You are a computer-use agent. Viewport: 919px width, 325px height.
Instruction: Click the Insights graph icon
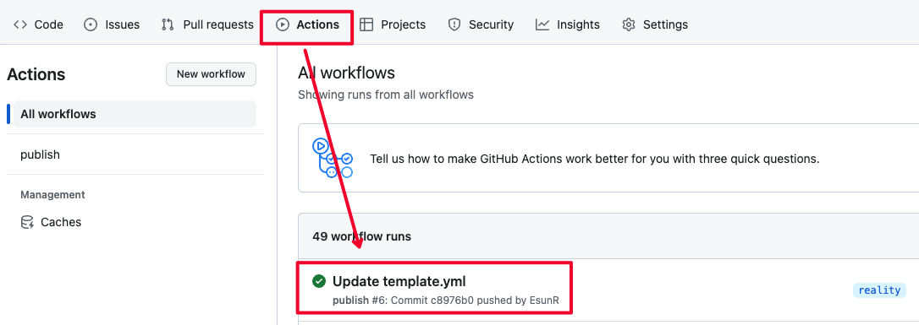pyautogui.click(x=542, y=24)
